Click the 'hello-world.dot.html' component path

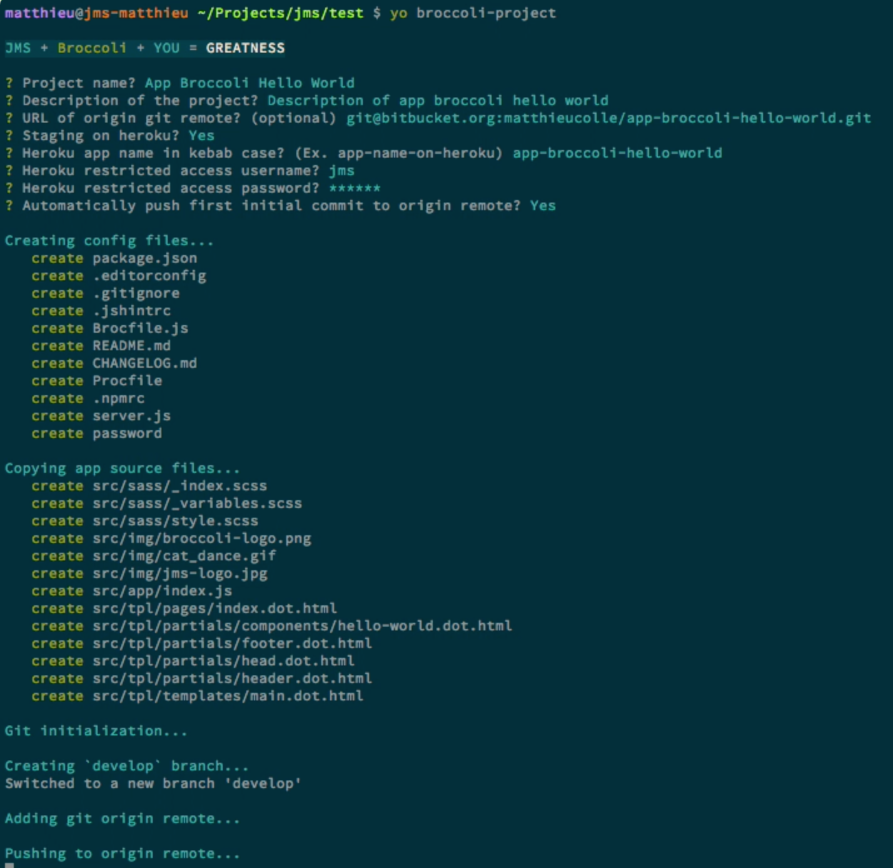click(303, 626)
